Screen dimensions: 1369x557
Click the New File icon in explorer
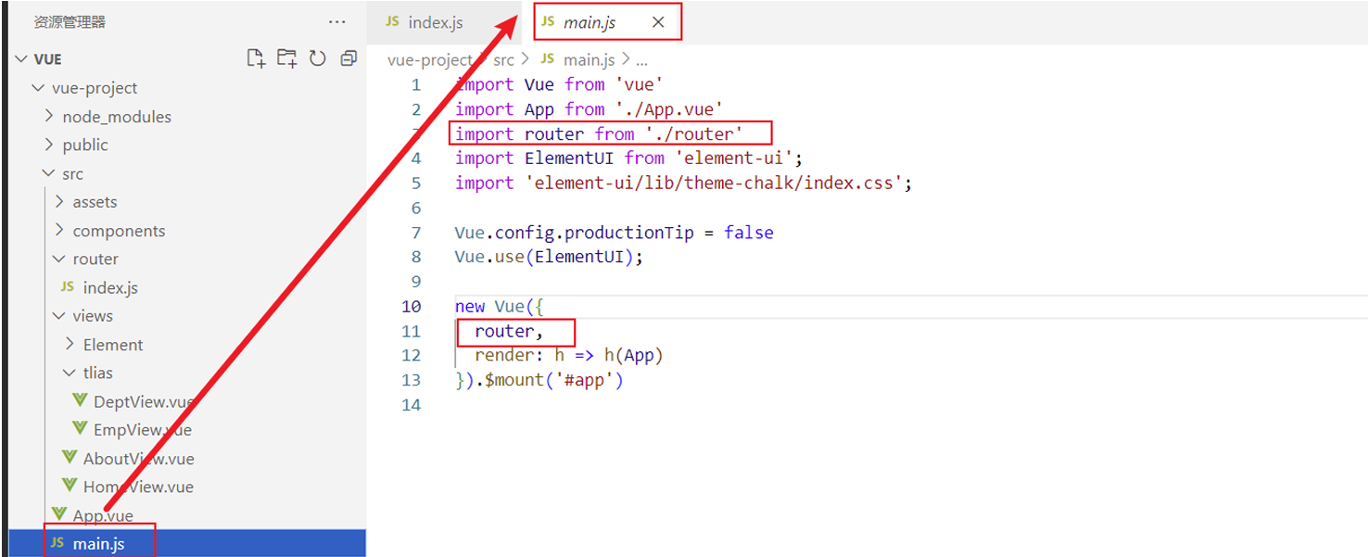pyautogui.click(x=256, y=58)
